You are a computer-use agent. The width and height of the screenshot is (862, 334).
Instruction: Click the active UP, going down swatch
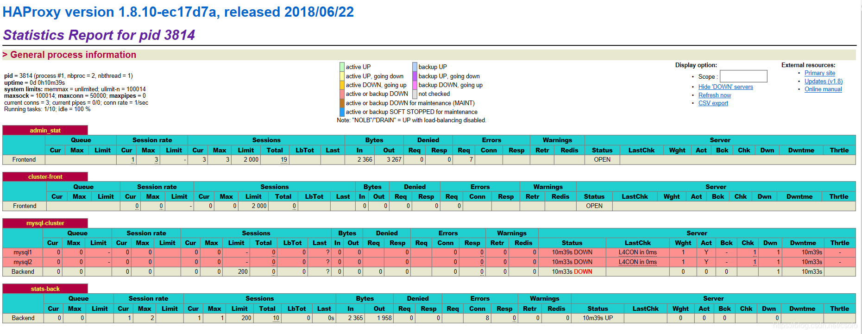342,76
